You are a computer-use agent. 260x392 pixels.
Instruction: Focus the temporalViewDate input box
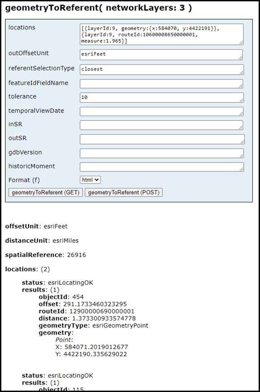(x=162, y=111)
